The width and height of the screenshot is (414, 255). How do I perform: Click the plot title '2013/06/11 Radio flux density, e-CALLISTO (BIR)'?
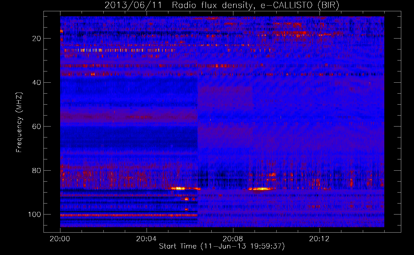pyautogui.click(x=222, y=5)
